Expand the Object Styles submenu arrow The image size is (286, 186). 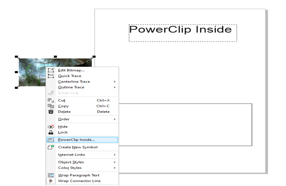[115, 162]
